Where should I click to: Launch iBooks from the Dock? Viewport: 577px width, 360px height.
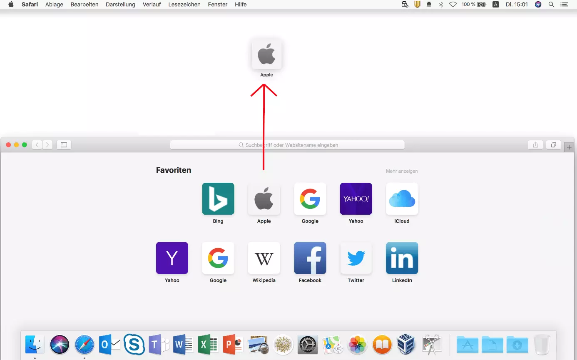tap(382, 345)
